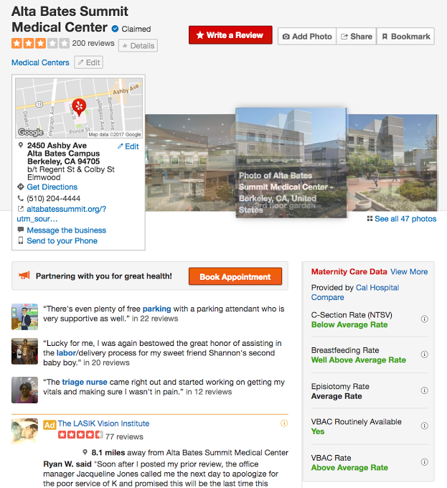Edit the Medical Centers category
This screenshot has width=447, height=488.
point(89,62)
